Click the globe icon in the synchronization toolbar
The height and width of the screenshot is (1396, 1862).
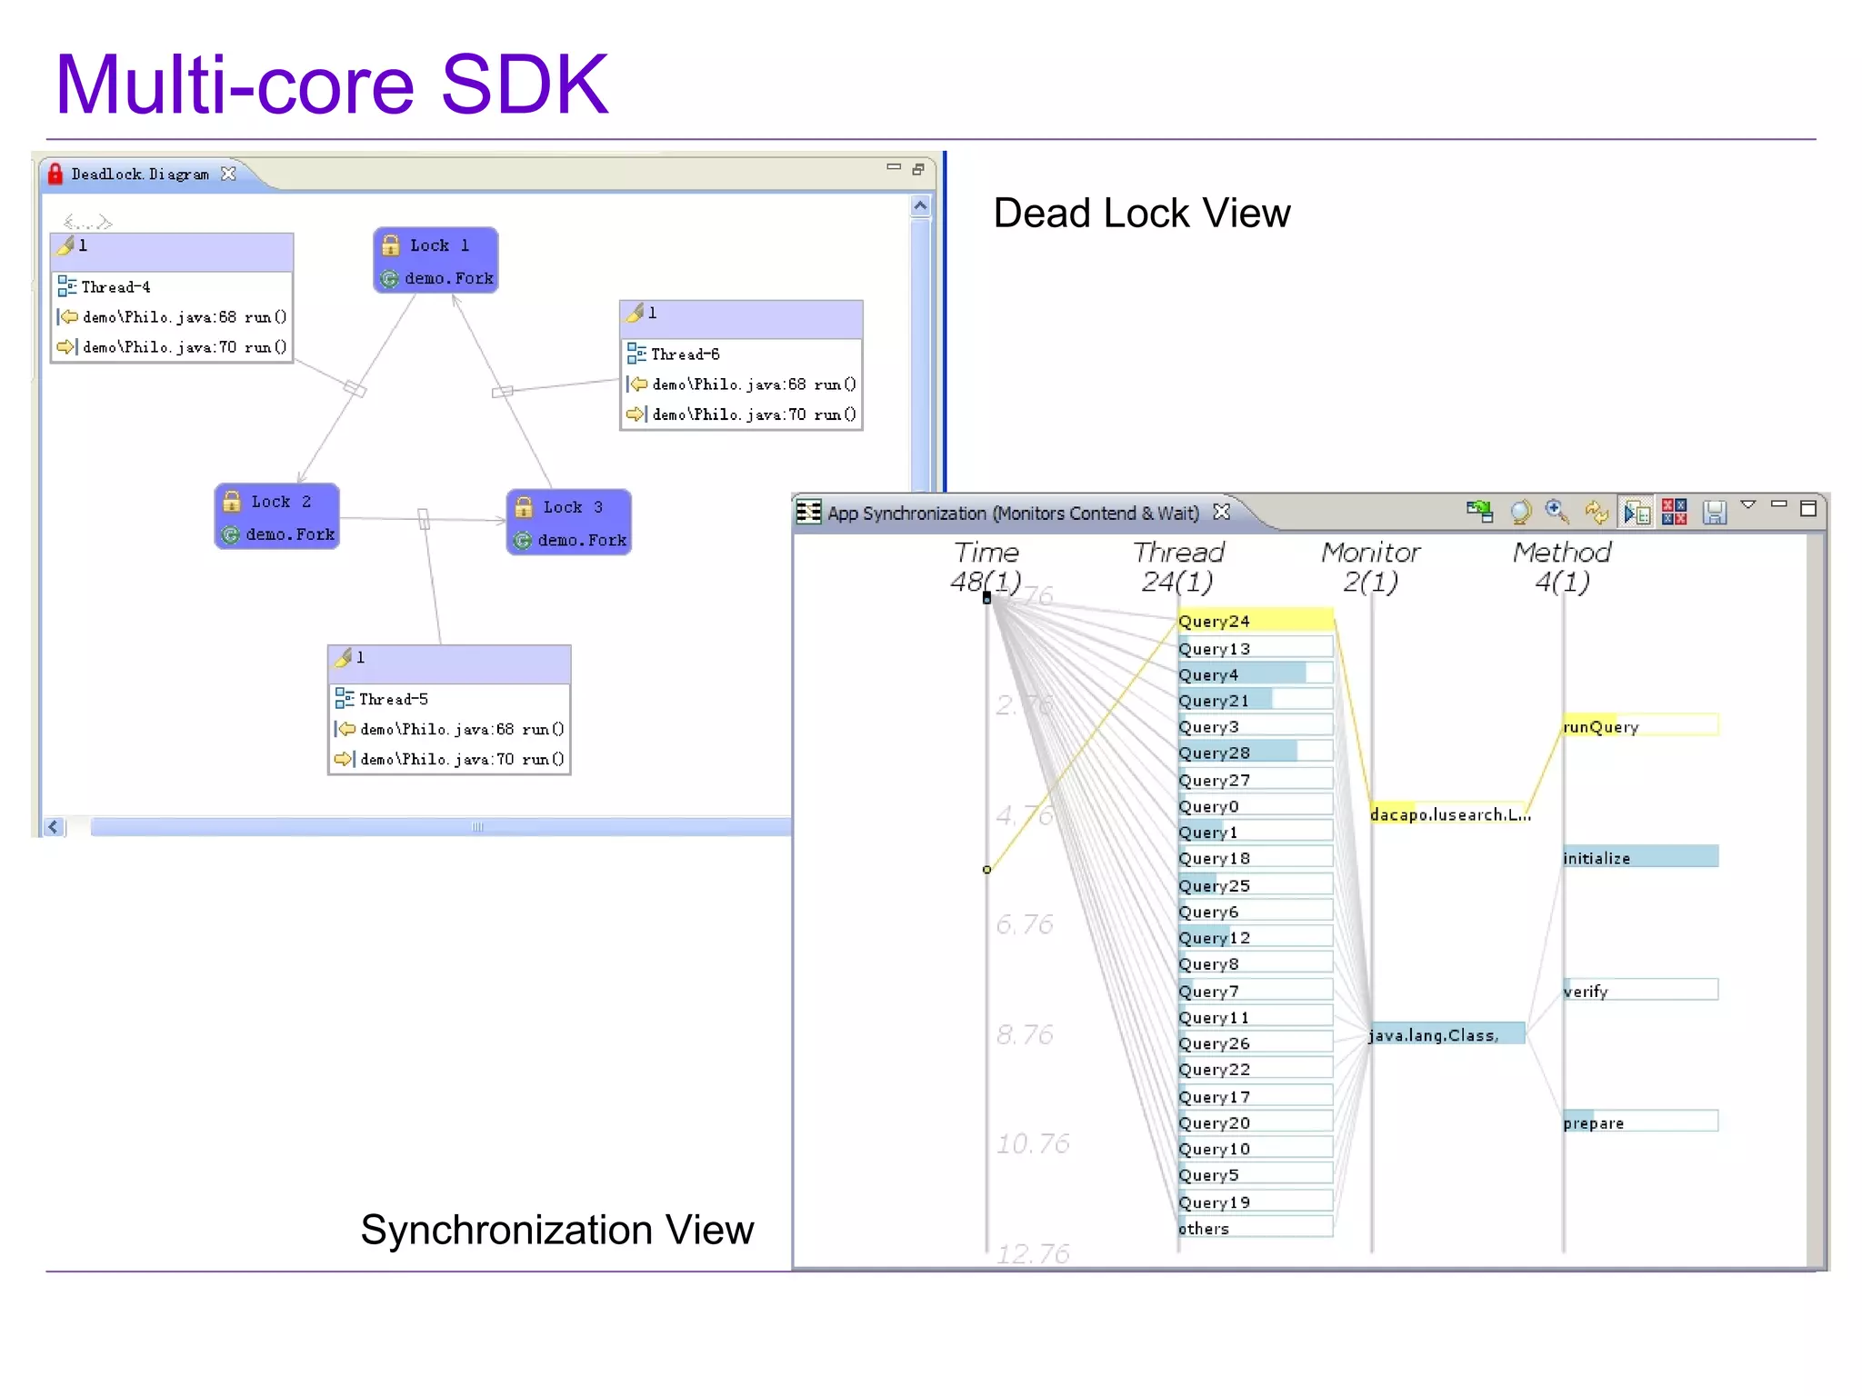pyautogui.click(x=1520, y=513)
